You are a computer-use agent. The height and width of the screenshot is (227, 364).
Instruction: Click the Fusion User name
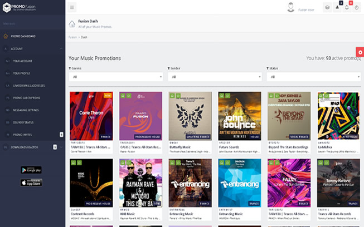[x=306, y=10]
